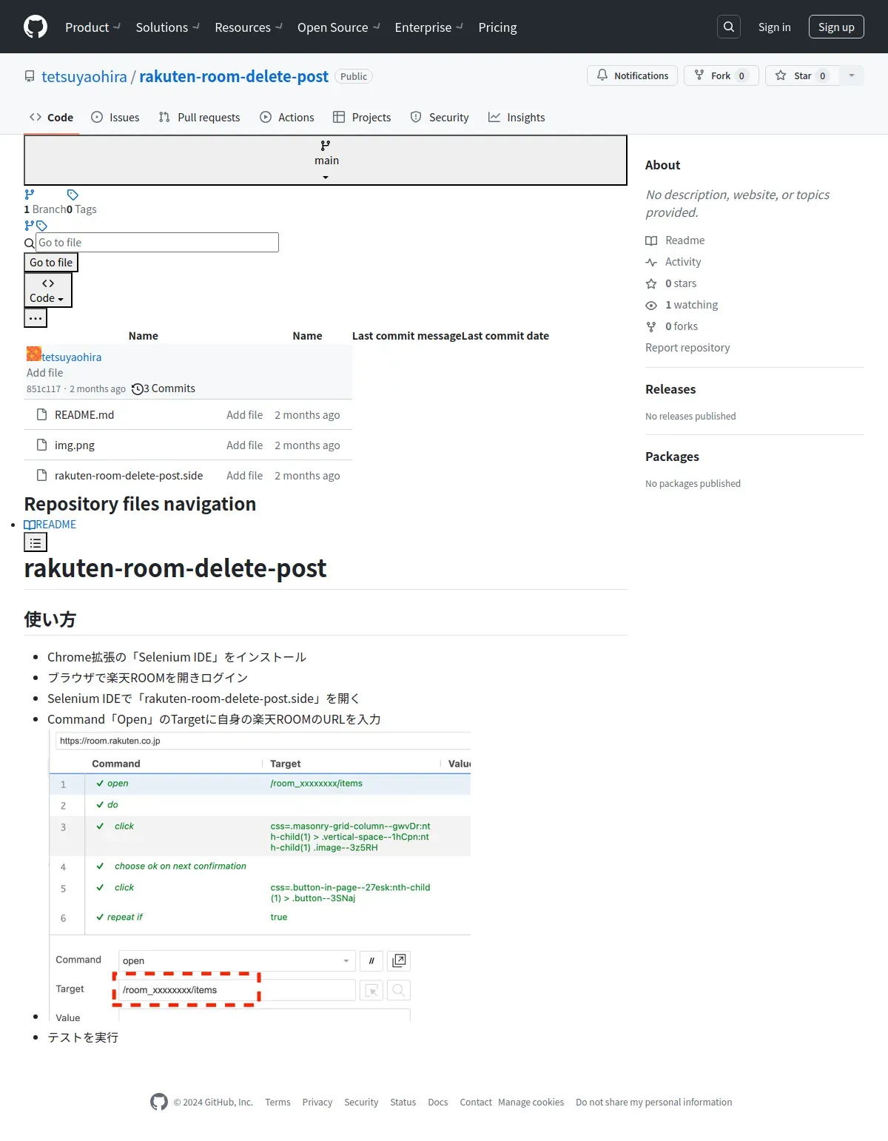
Task: Go to the Pricing page
Action: point(497,27)
